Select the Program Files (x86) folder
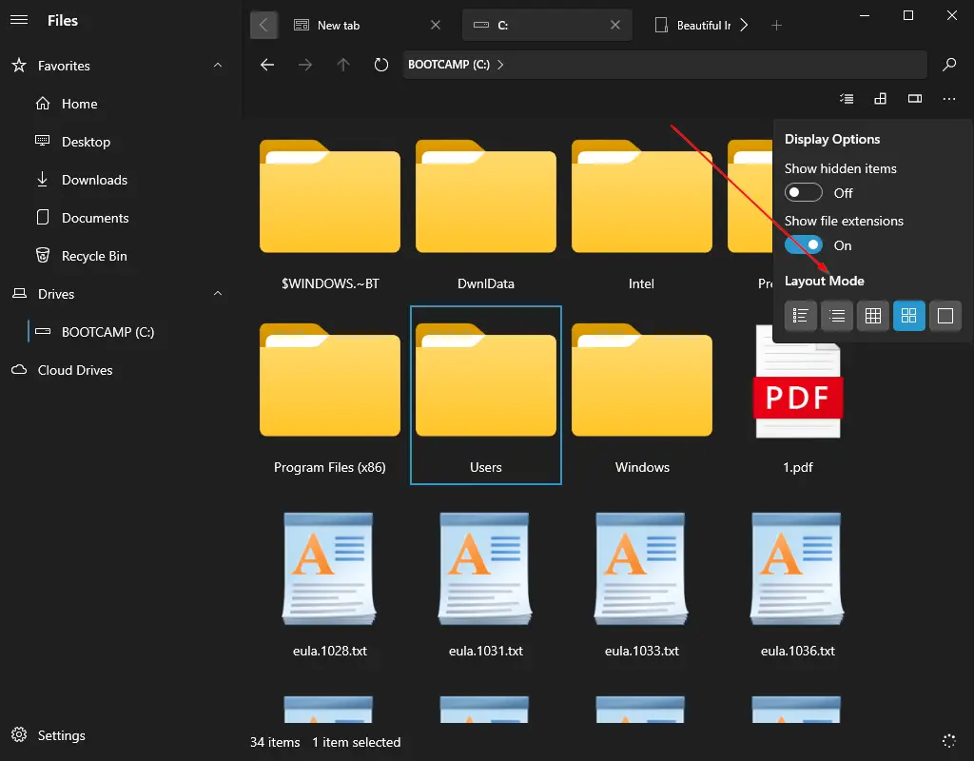The height and width of the screenshot is (761, 974). point(330,395)
